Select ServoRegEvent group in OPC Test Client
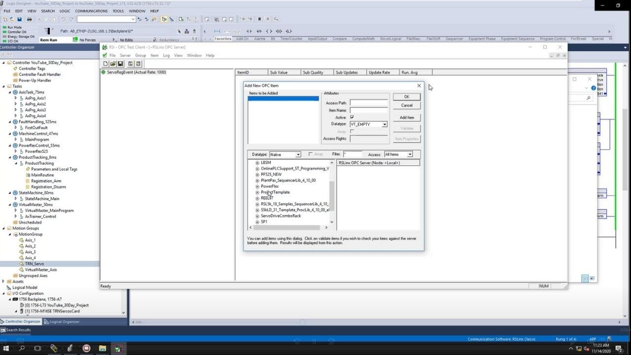The image size is (631, 355). pyautogui.click(x=137, y=72)
